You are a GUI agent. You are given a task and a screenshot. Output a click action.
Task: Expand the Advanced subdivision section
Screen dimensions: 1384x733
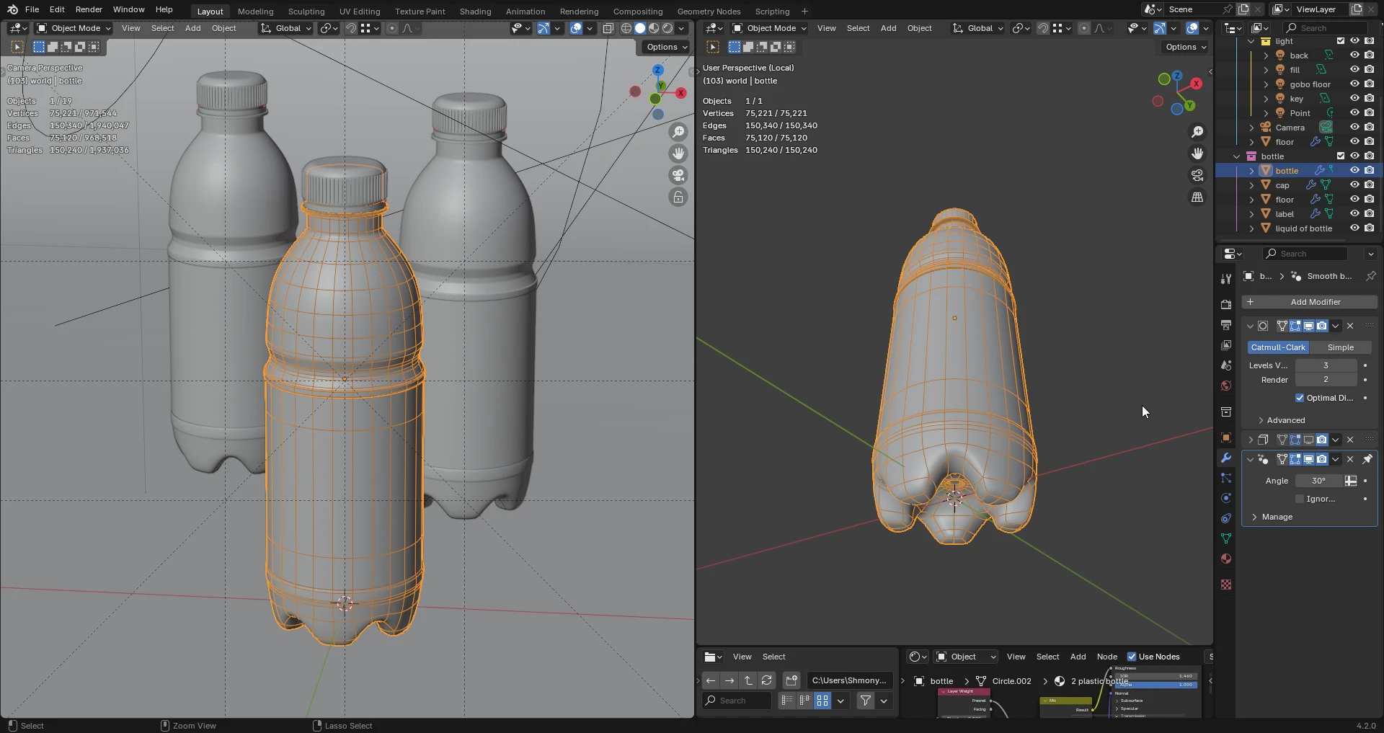click(1285, 420)
